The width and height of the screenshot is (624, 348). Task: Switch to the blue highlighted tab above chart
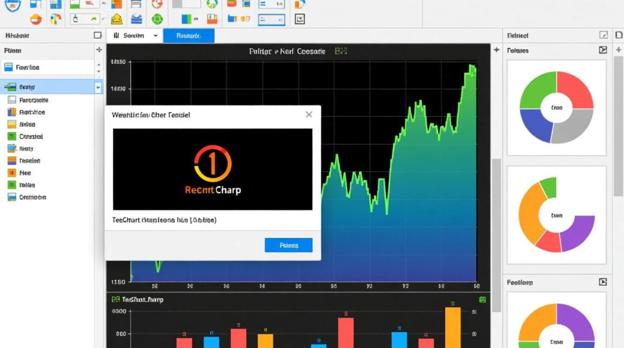pos(188,36)
